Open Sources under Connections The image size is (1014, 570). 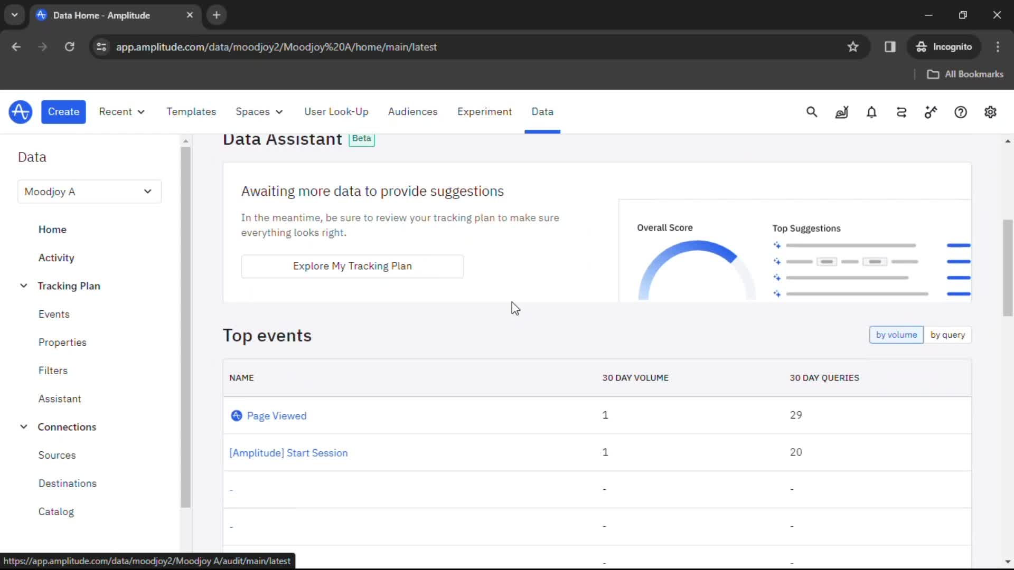[57, 455]
